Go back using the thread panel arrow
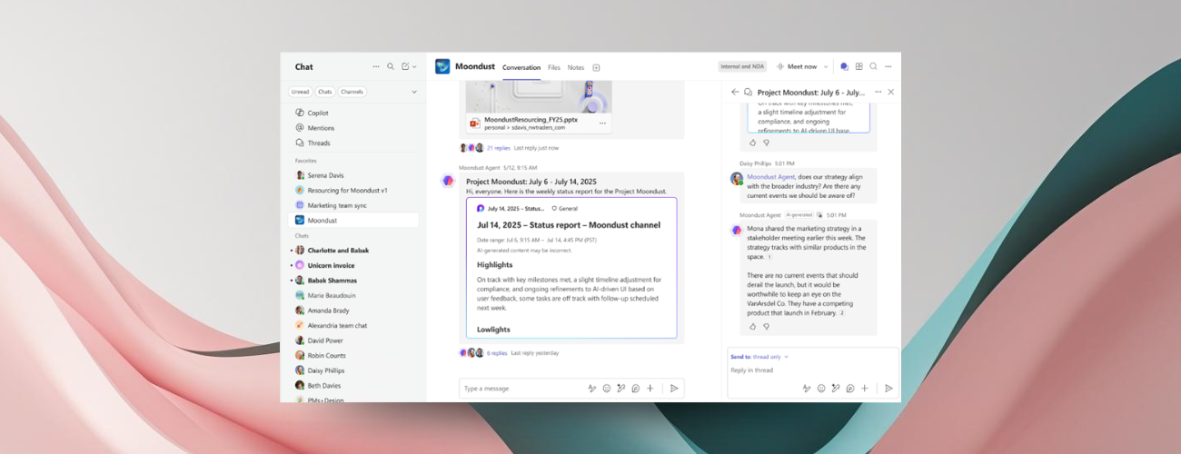Screen dimensions: 1181x454 click(735, 92)
